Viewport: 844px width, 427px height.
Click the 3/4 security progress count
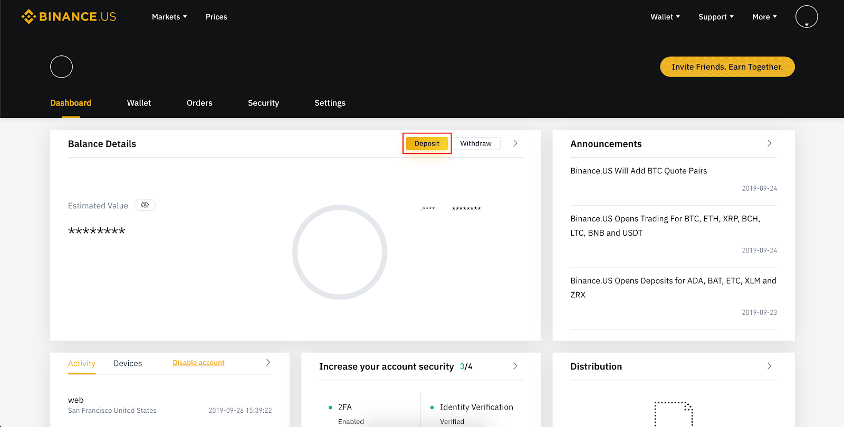pyautogui.click(x=466, y=366)
